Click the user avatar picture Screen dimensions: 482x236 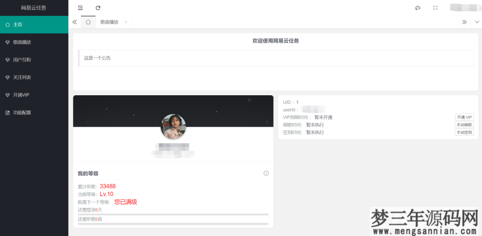[173, 127]
